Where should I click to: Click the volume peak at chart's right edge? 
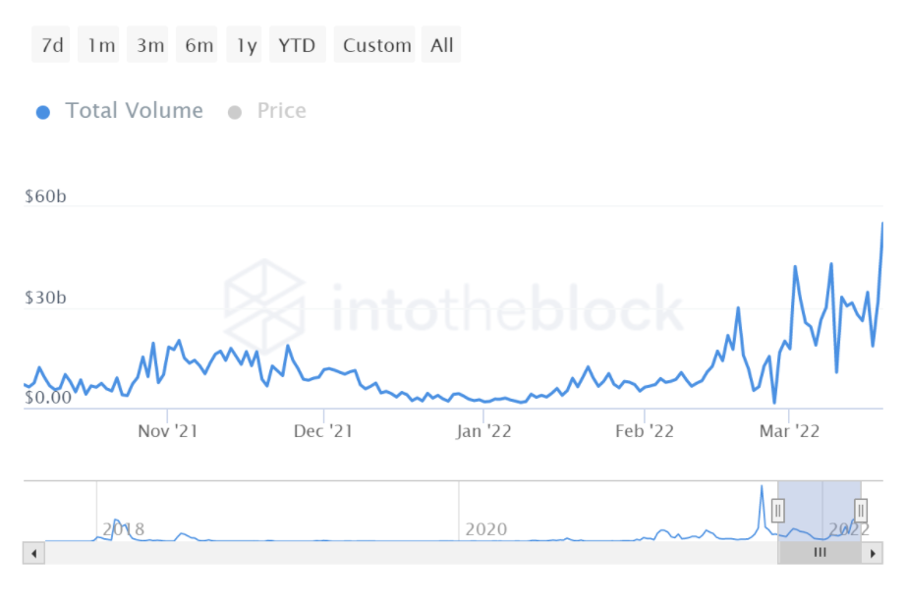881,224
